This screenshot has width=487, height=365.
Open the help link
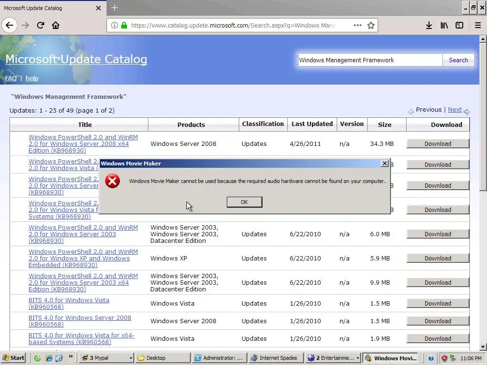pos(32,78)
